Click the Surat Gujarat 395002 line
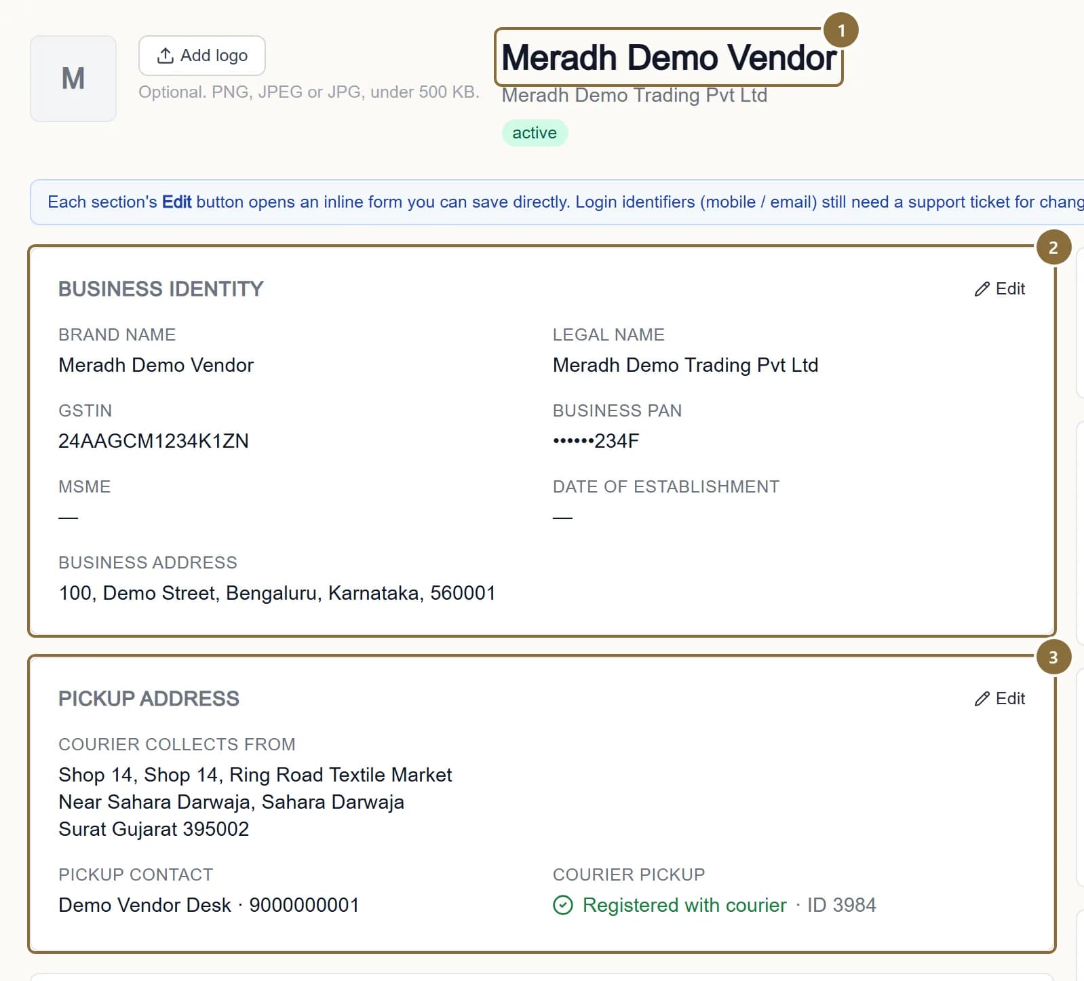Viewport: 1084px width, 981px height. [153, 829]
